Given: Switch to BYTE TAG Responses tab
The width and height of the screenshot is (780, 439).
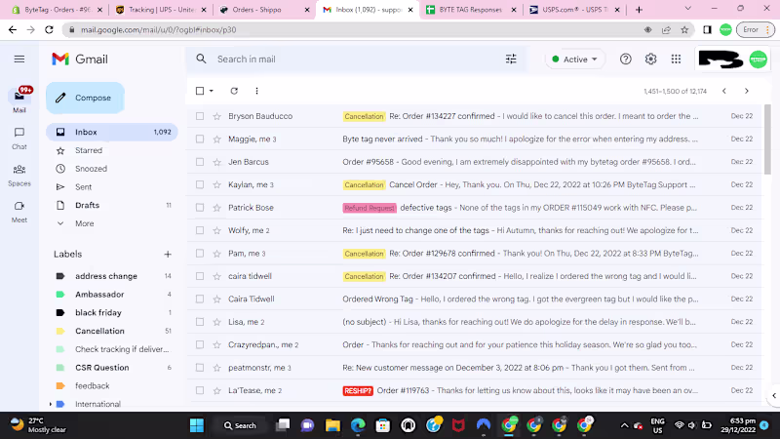Looking at the screenshot, I should pos(471,10).
